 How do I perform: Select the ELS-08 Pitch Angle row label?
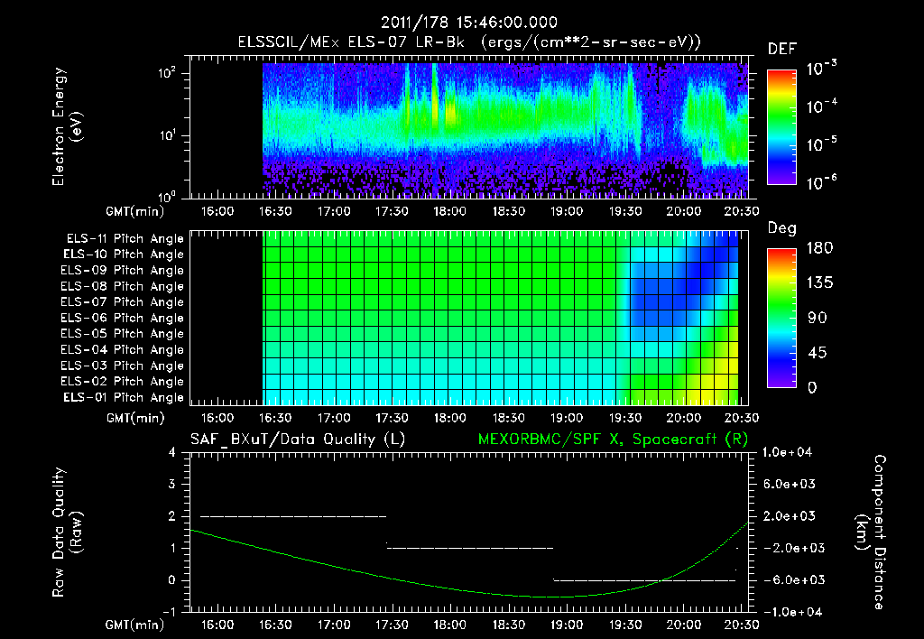[123, 286]
